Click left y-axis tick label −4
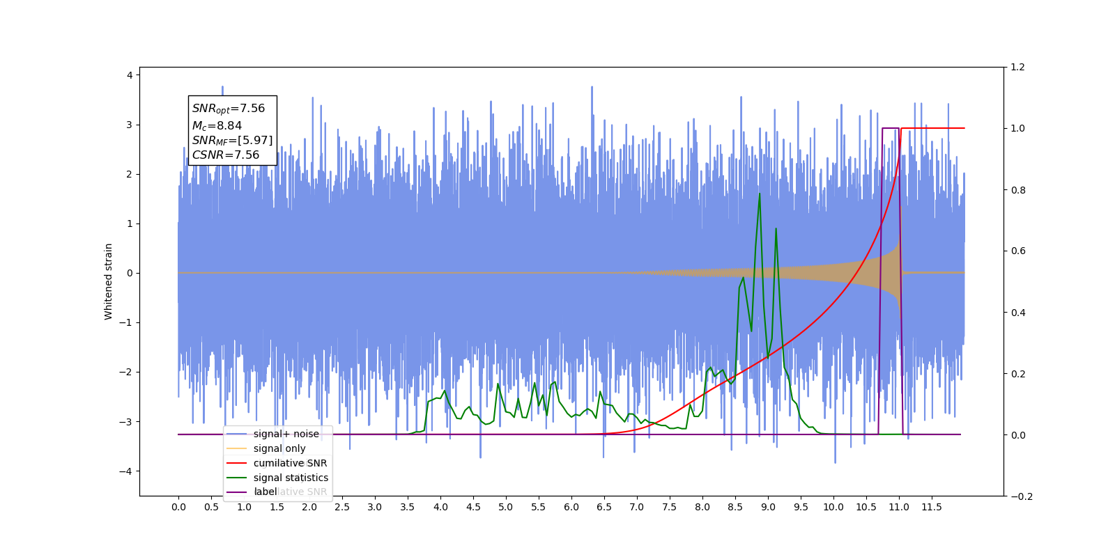The width and height of the screenshot is (1115, 557). pos(125,471)
